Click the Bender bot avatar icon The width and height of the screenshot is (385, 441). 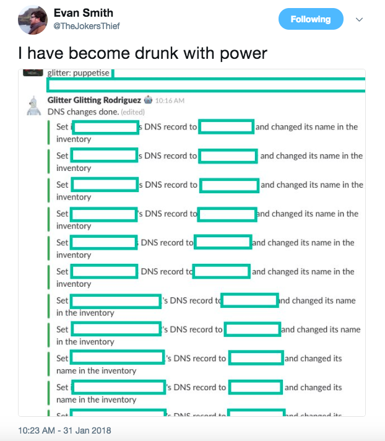[x=33, y=106]
